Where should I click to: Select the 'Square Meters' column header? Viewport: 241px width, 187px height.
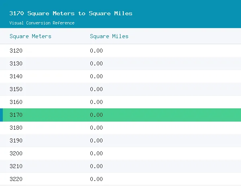coord(31,37)
